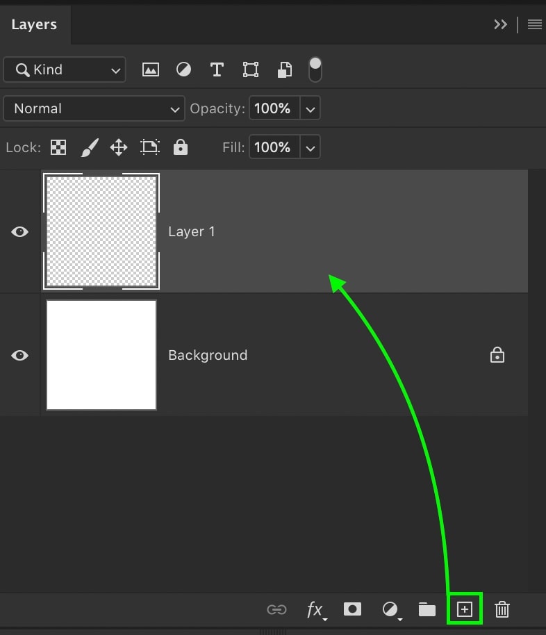
Task: Toggle layer filtering on/off switch
Action: (x=315, y=69)
